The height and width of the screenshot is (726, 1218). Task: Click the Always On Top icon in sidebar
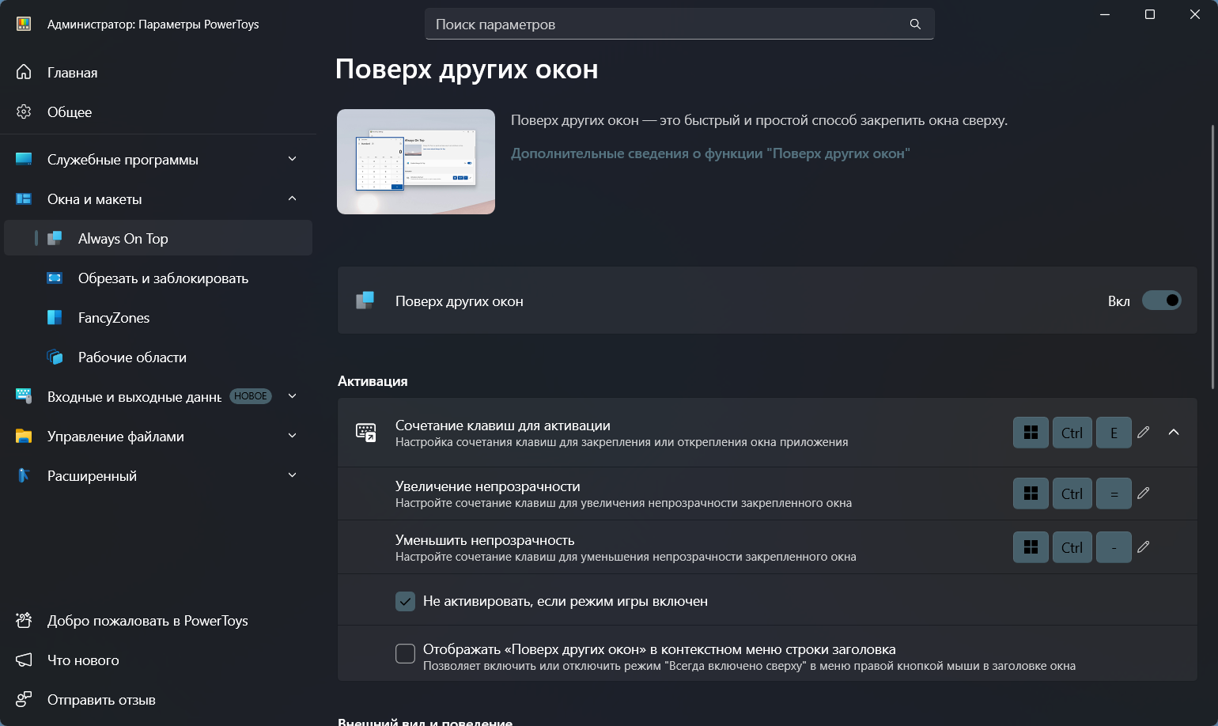(55, 237)
